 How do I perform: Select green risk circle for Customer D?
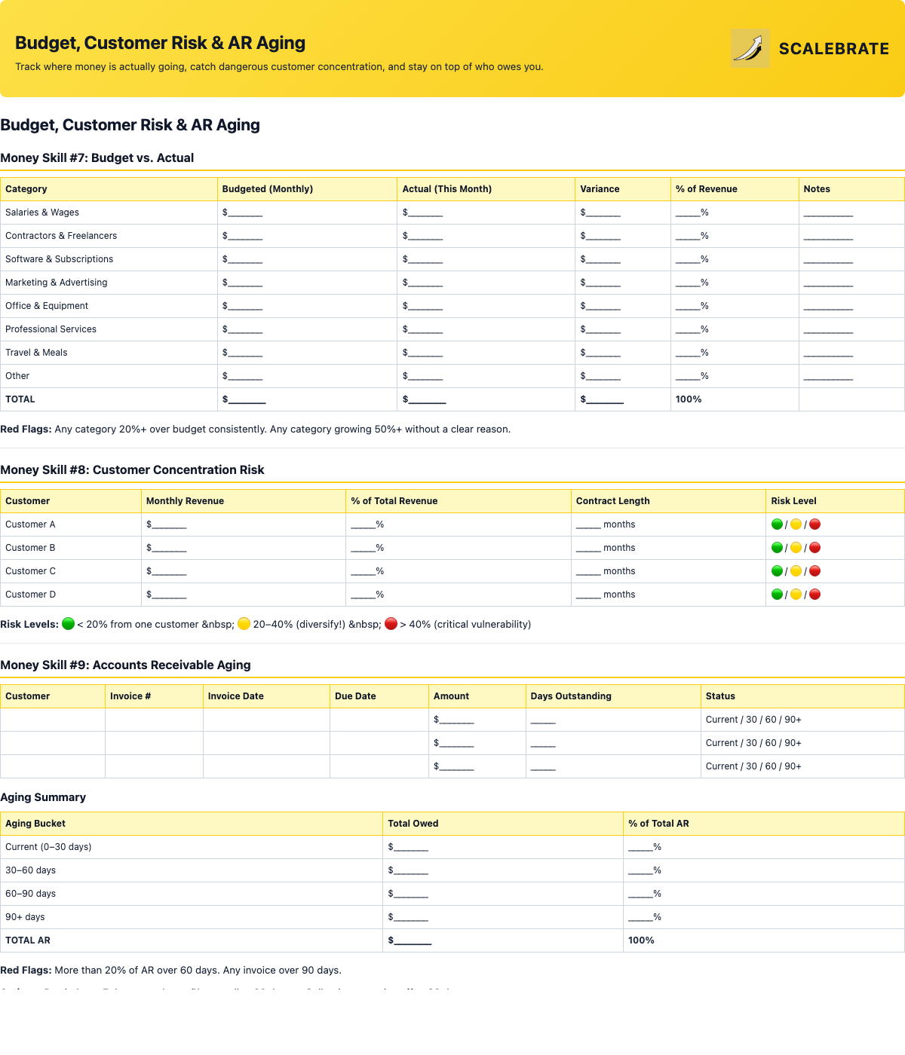click(777, 595)
